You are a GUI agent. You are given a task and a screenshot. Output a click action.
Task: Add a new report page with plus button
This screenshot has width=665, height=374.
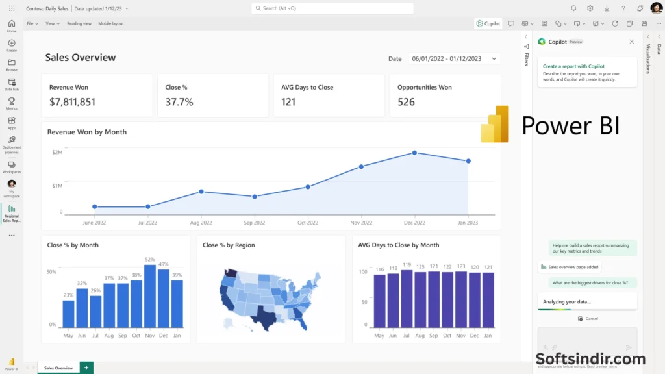coord(86,368)
